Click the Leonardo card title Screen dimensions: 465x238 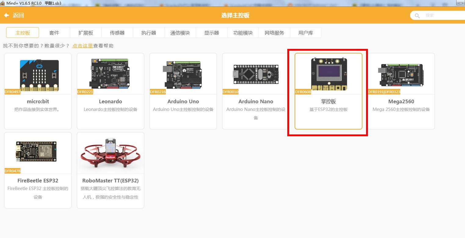pos(111,101)
